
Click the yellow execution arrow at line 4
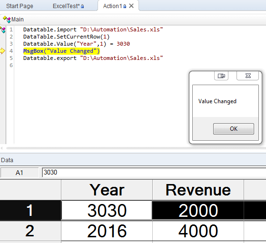click(x=2, y=51)
